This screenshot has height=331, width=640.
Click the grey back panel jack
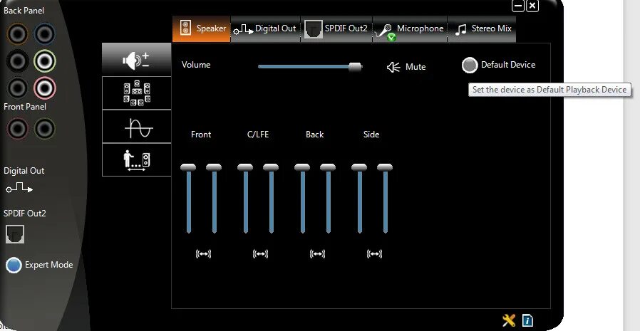click(18, 88)
